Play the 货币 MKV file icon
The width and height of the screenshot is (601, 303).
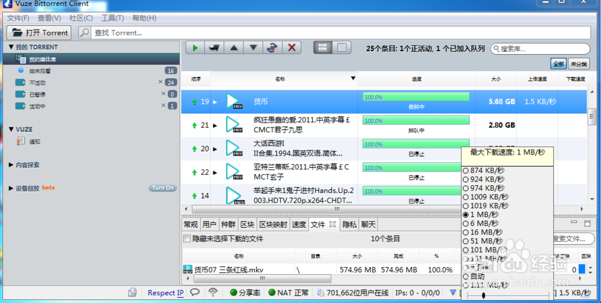click(233, 101)
